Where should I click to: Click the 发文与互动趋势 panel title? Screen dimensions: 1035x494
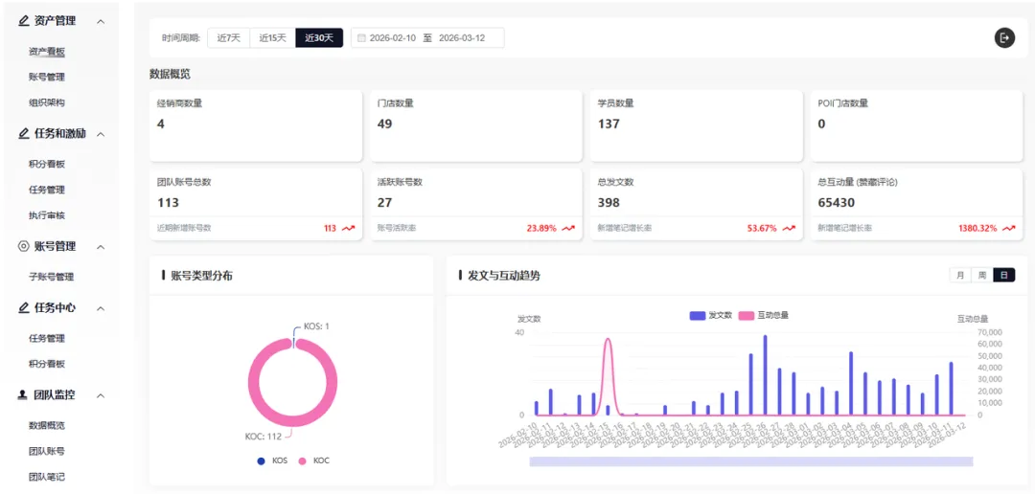tap(504, 276)
